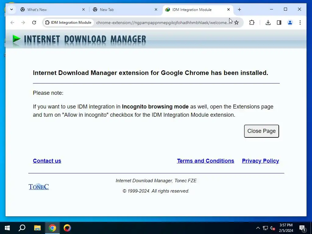
Task: Click the address bar URL
Action: (163, 23)
